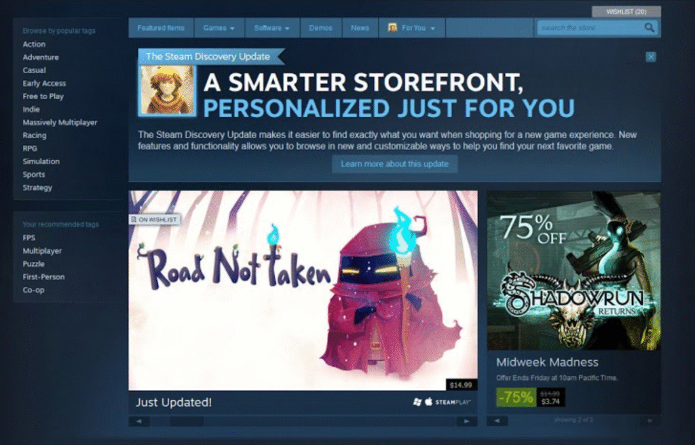Switch to the Featured Items tab
695x445 pixels.
pos(161,28)
